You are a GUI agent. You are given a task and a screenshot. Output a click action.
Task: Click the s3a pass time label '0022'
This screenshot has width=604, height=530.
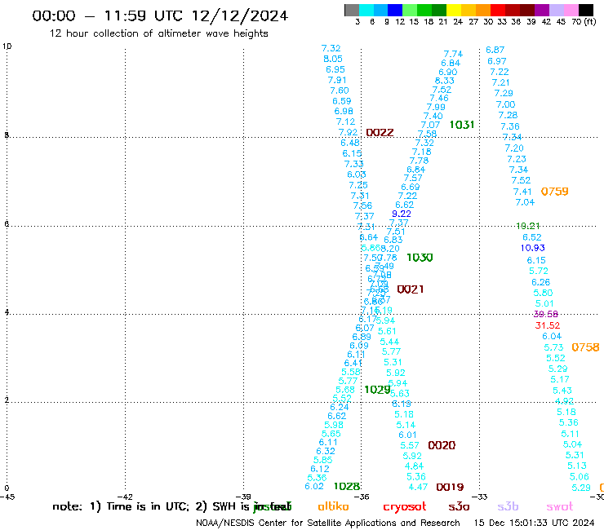click(380, 133)
